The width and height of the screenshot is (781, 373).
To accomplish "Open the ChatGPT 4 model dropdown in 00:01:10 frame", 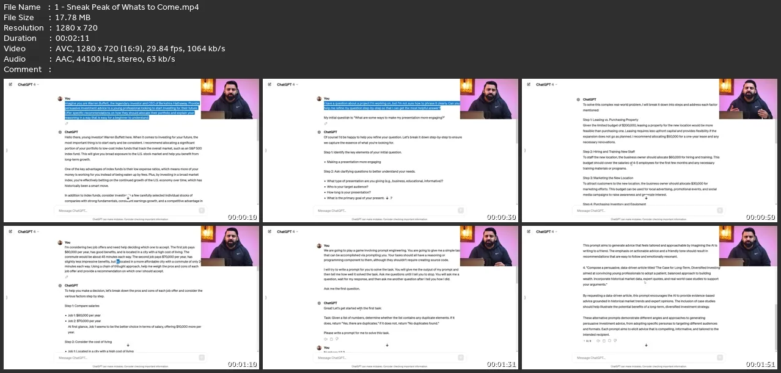I will point(28,231).
